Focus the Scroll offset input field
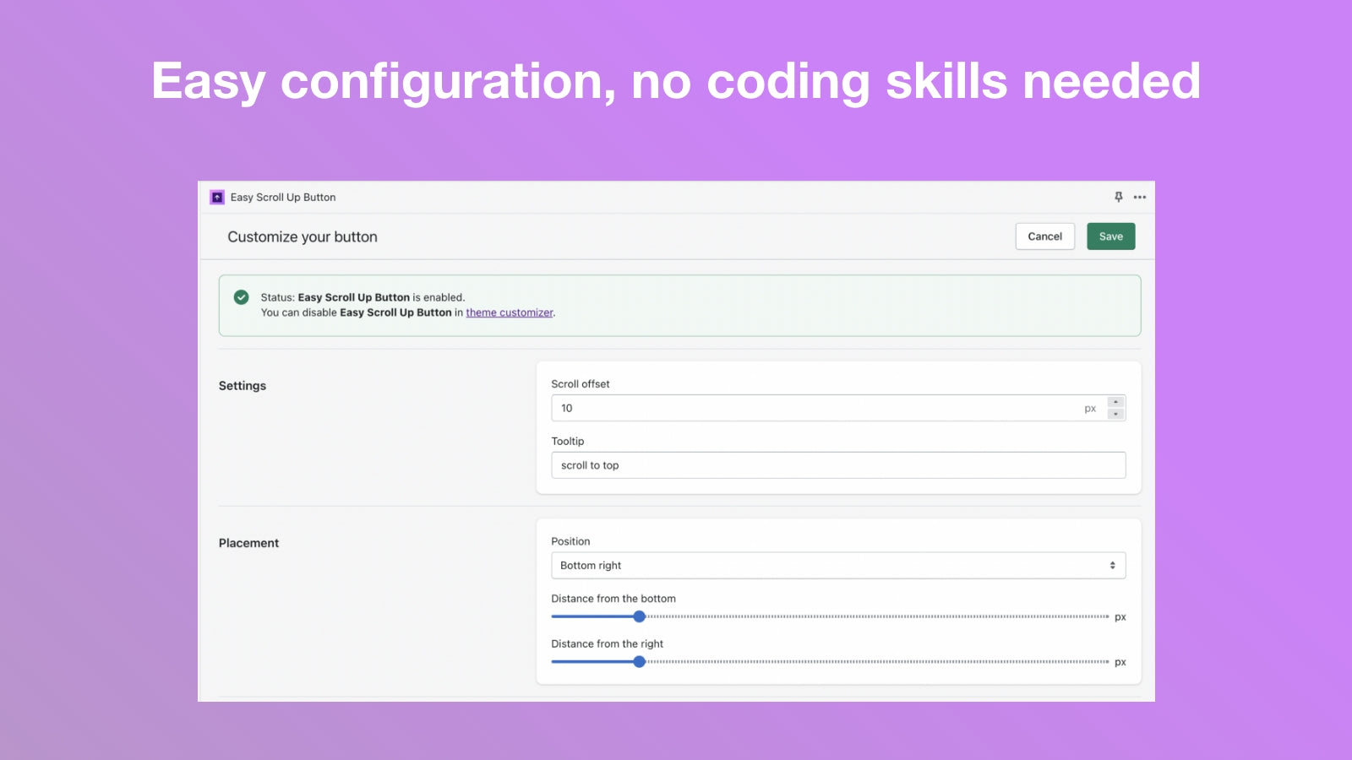The width and height of the screenshot is (1352, 760). tap(811, 408)
